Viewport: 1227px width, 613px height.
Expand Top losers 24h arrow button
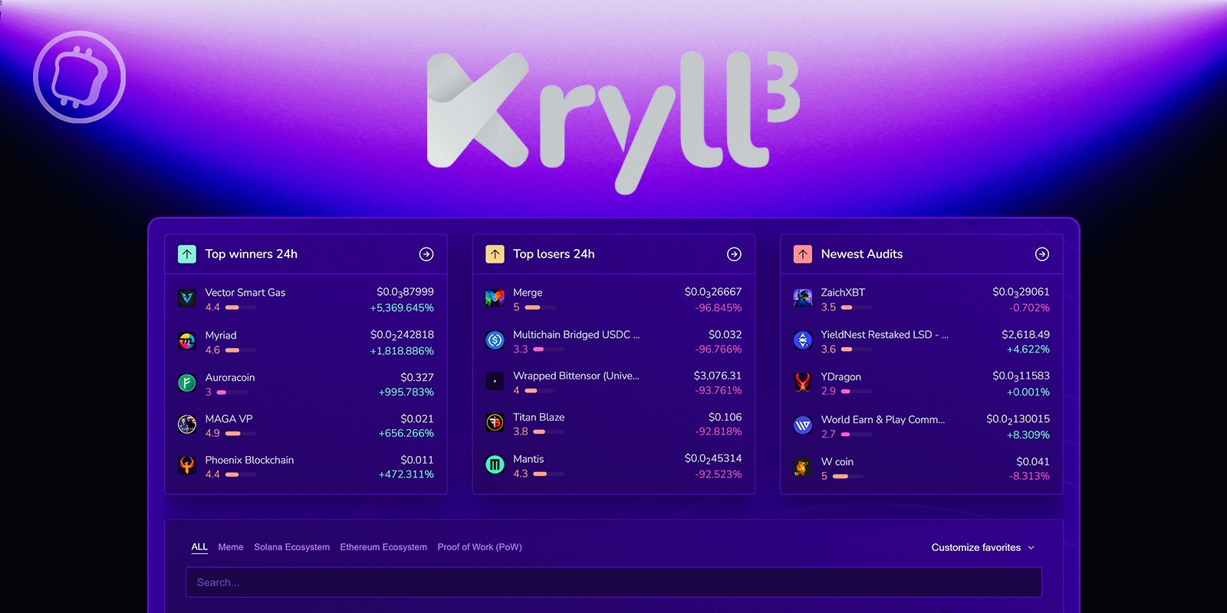click(734, 254)
